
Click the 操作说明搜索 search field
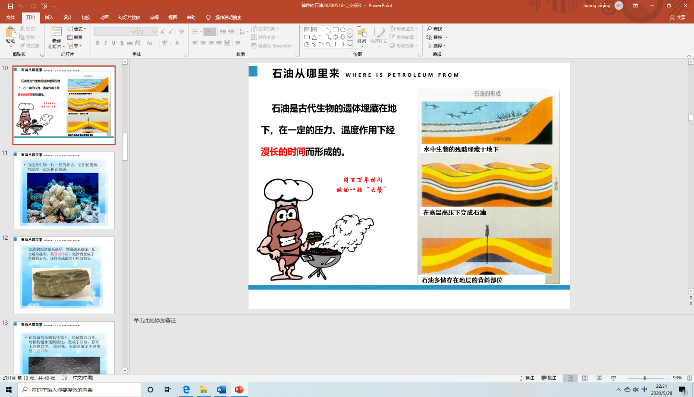[x=228, y=18]
